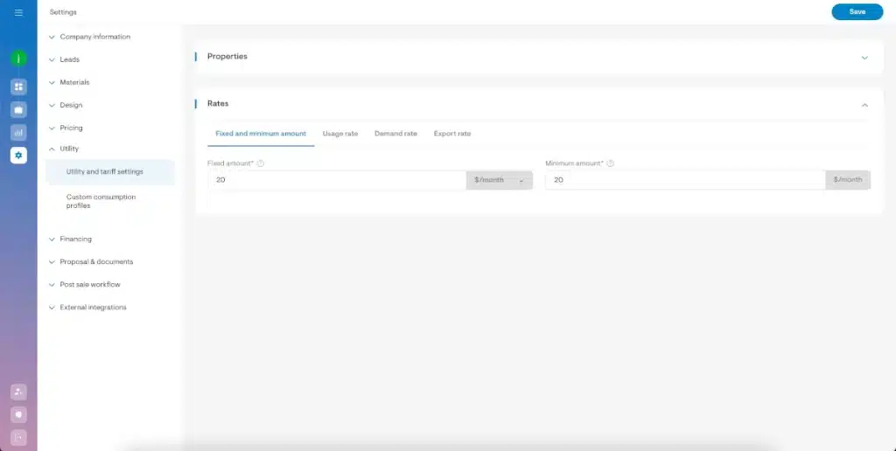Viewport: 896px width, 451px height.
Task: Click the Minimum amount input field
Action: (x=685, y=180)
